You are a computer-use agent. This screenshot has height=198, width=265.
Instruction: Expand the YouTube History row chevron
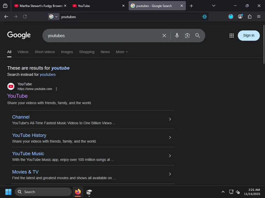pos(170,138)
